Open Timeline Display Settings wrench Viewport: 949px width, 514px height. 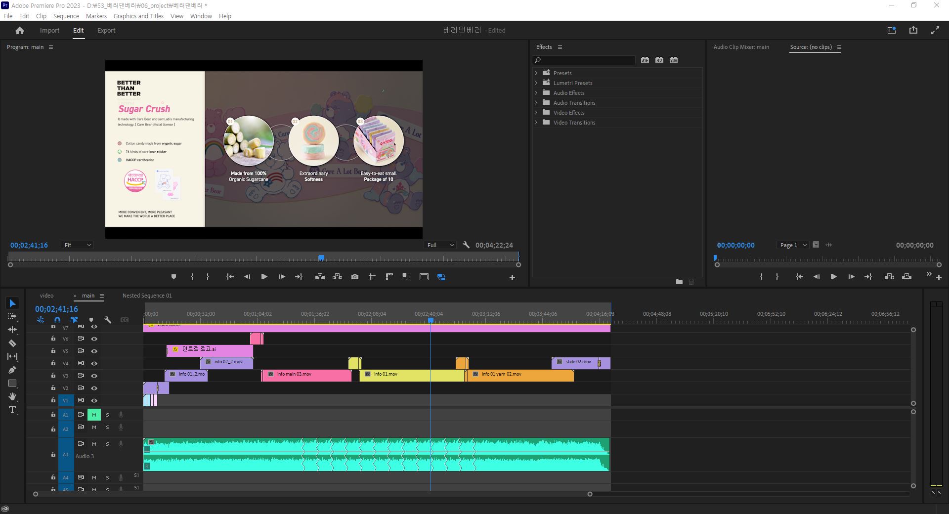[108, 320]
